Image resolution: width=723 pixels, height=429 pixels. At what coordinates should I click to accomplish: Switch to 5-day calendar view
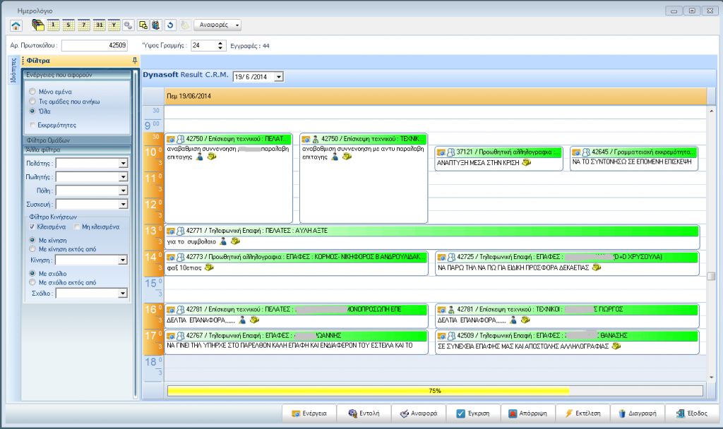(68, 25)
